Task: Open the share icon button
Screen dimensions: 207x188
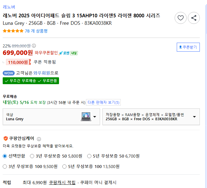Action: 194,18
